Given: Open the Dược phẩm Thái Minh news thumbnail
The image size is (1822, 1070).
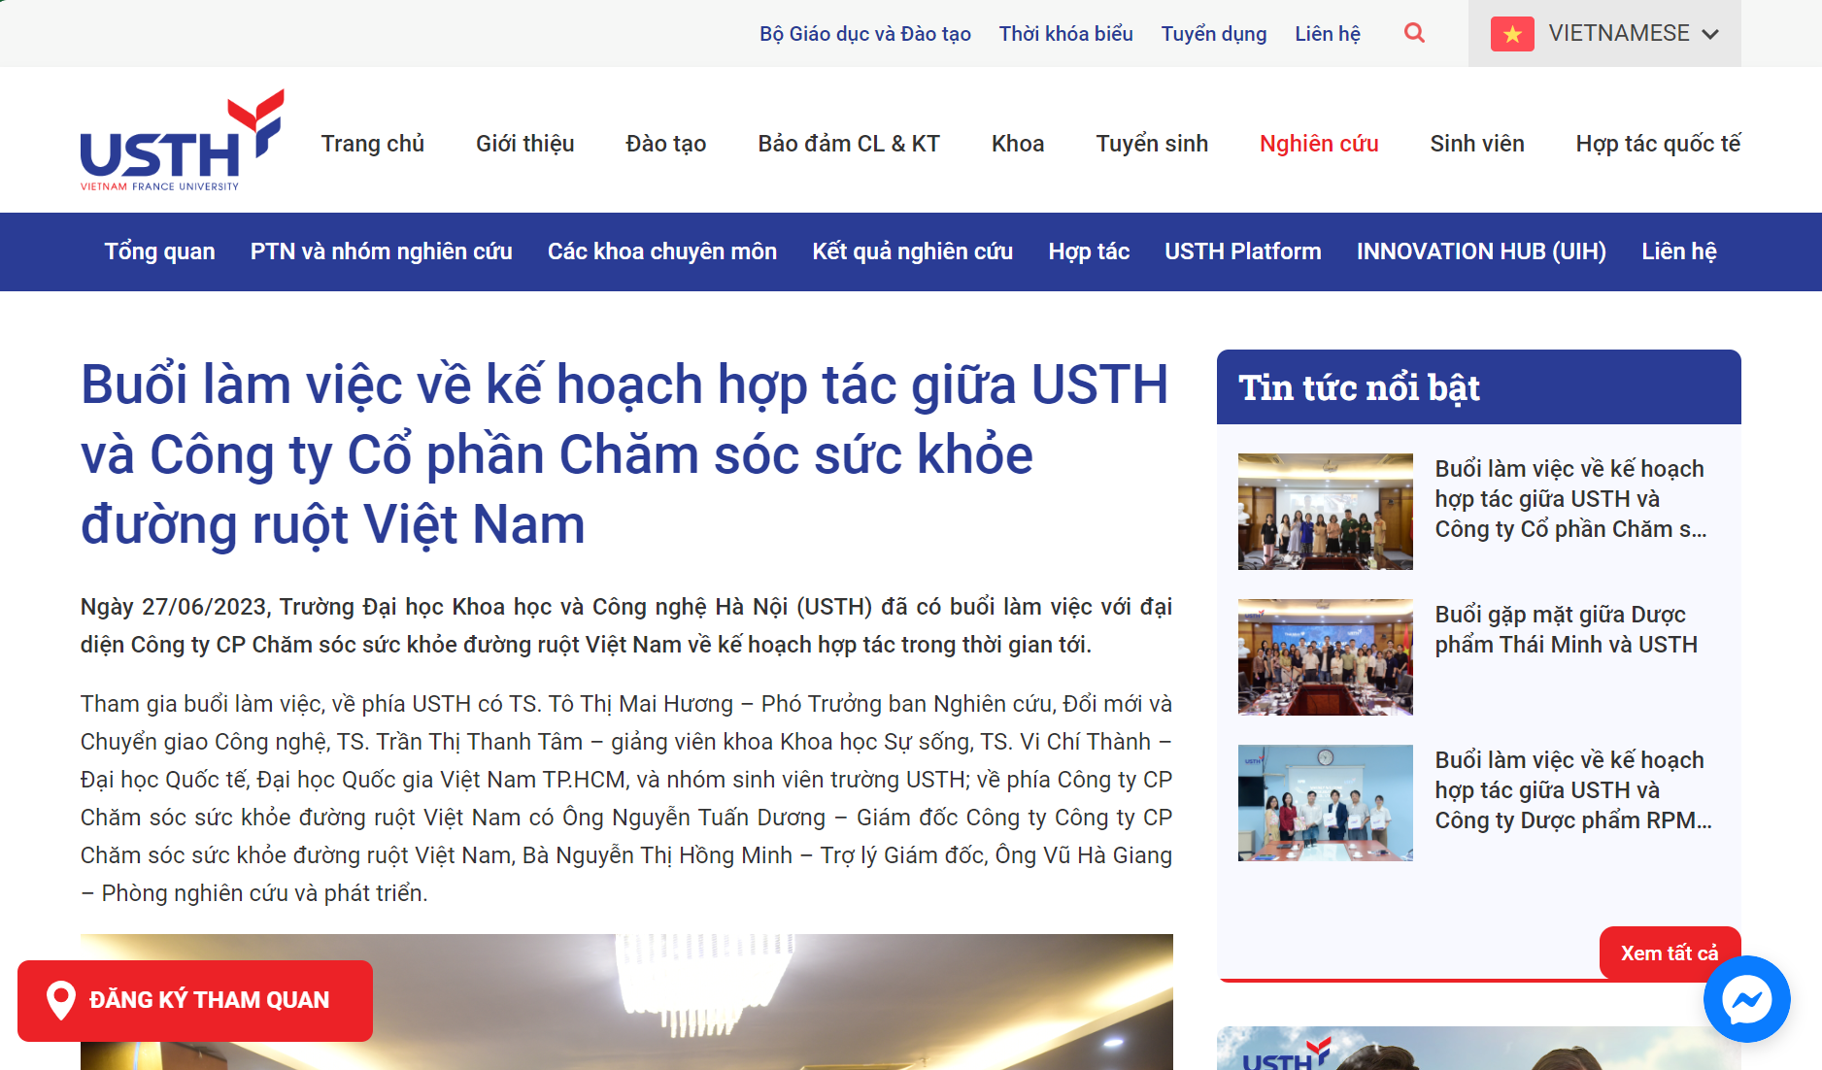Looking at the screenshot, I should [1326, 657].
